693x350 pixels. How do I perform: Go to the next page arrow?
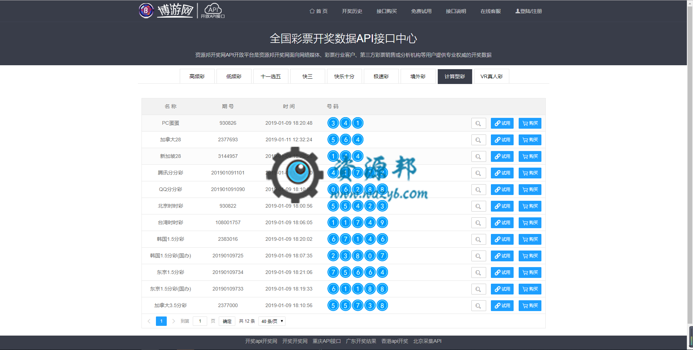pyautogui.click(x=174, y=321)
